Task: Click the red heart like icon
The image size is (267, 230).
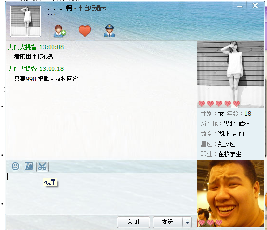Action: tap(85, 31)
